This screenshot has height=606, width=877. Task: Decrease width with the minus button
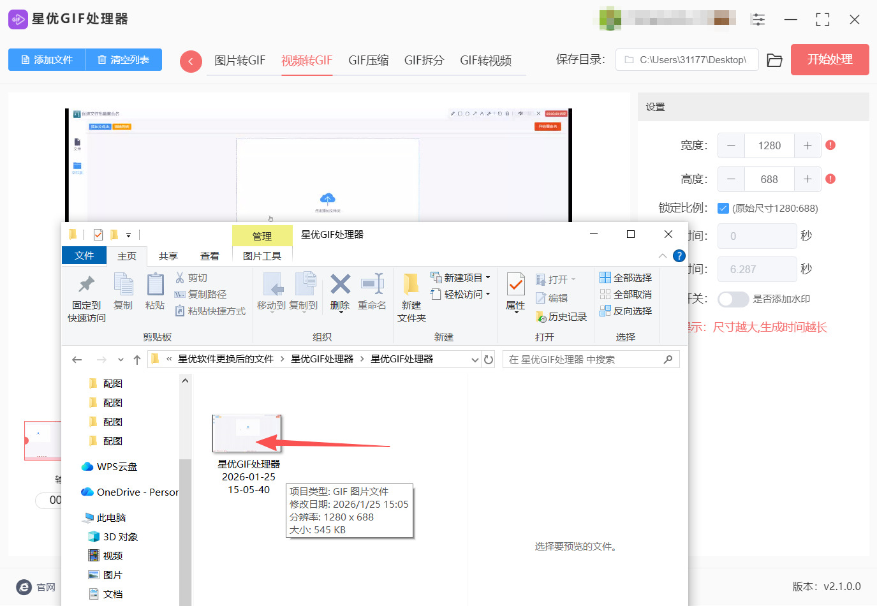point(731,145)
